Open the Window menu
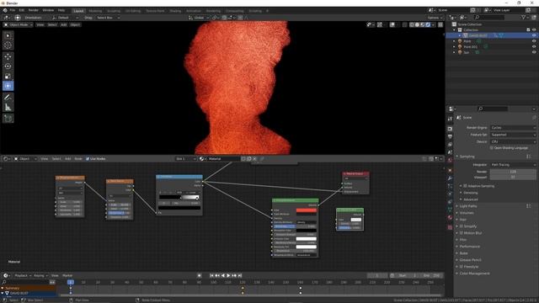539x303 pixels. 48,10
